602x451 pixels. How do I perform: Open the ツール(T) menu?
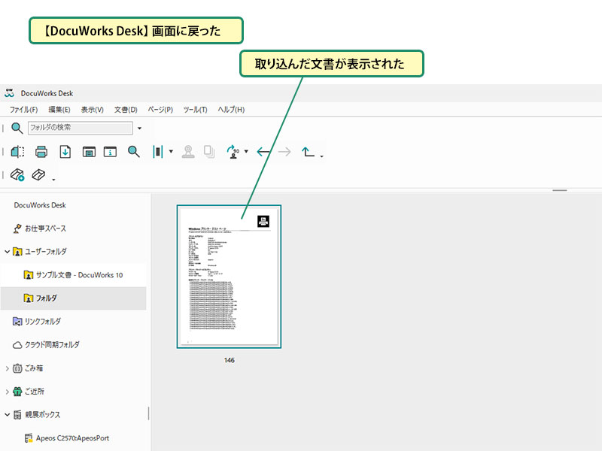coord(195,110)
